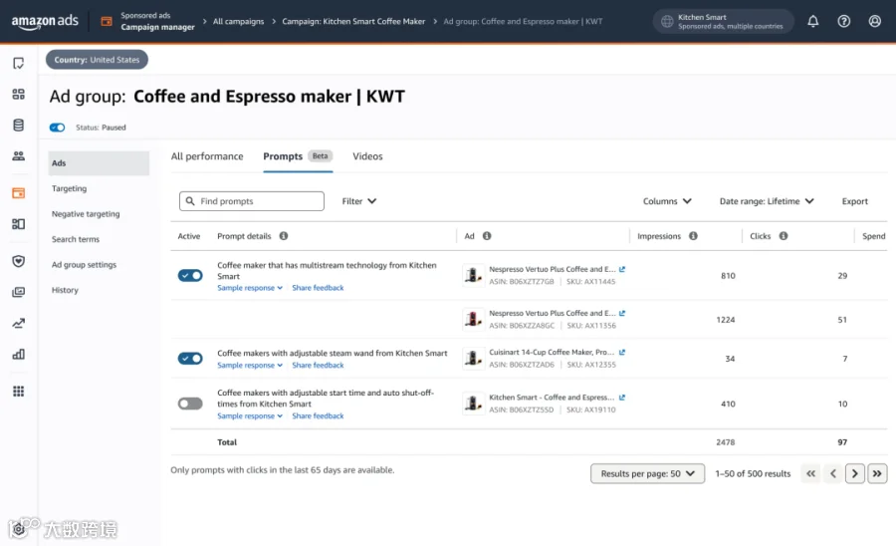896x546 pixels.
Task: Open the Date range Lifetime dropdown
Action: click(x=767, y=201)
